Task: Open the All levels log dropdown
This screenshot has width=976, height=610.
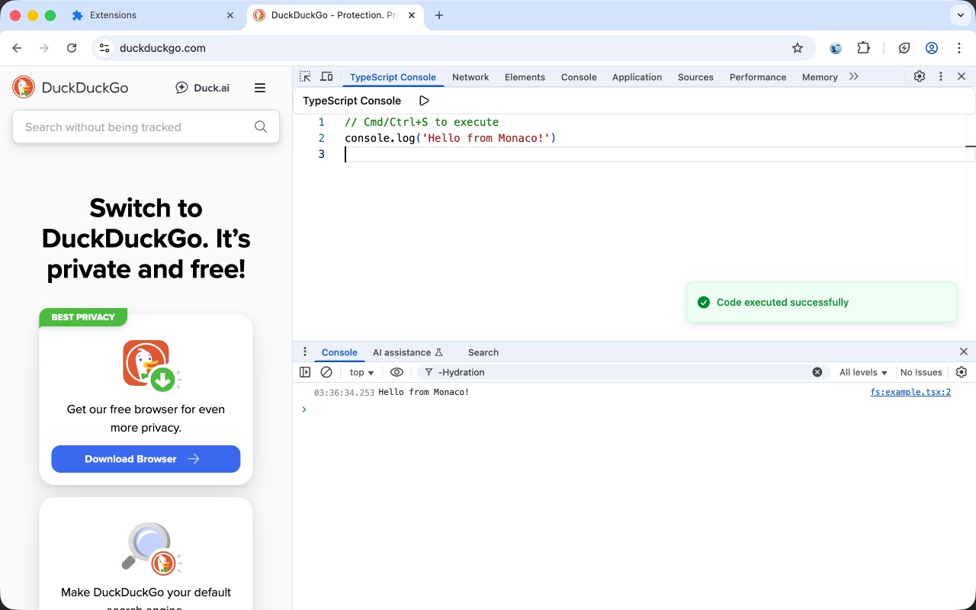Action: pos(864,372)
